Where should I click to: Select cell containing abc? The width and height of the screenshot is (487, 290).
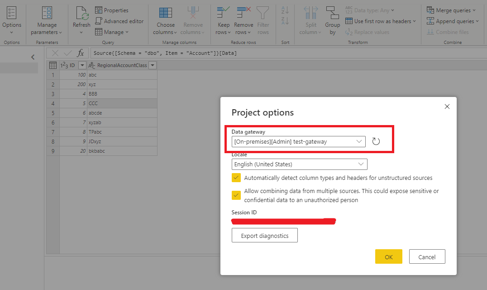(x=122, y=75)
